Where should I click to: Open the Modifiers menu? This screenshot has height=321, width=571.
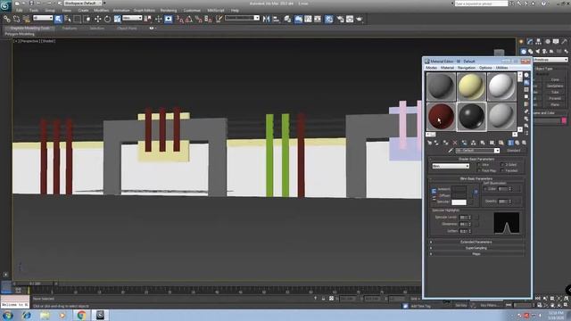coord(101,10)
